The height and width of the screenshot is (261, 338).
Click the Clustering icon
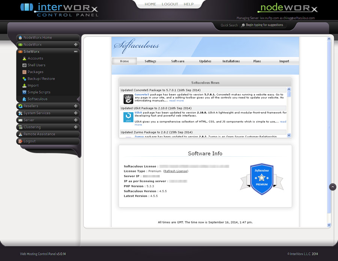[20, 127]
